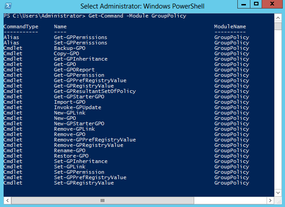Click the vertical scrollbar up arrow
Screen dimensions: 285x207
pos(278,18)
